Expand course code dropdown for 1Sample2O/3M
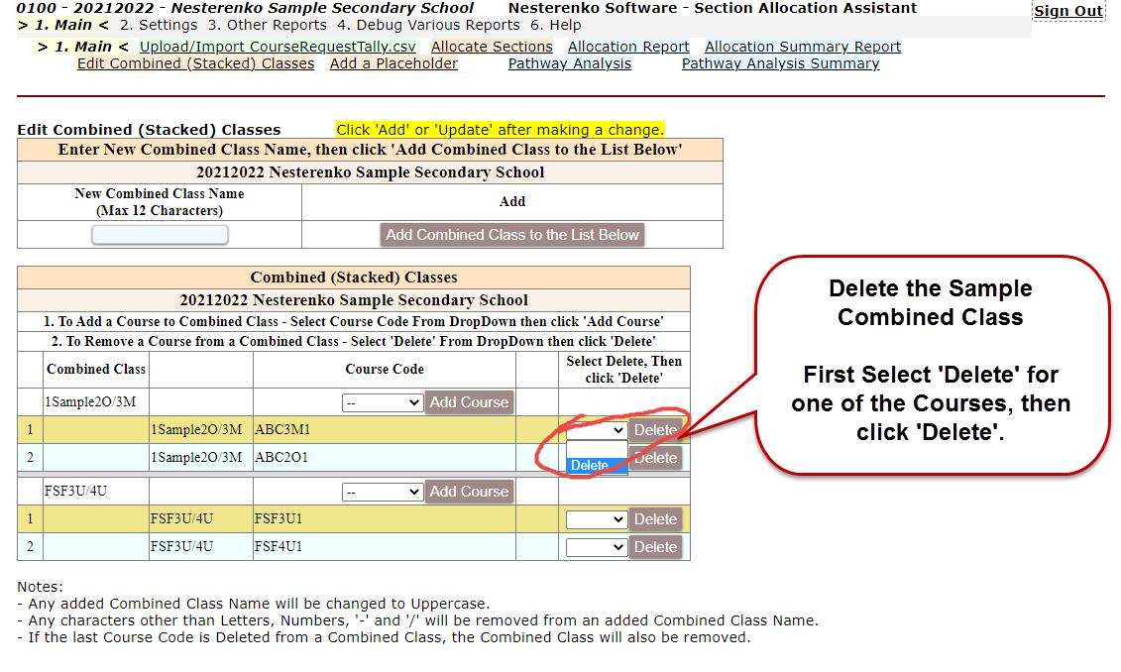1121x672 pixels. [x=382, y=402]
